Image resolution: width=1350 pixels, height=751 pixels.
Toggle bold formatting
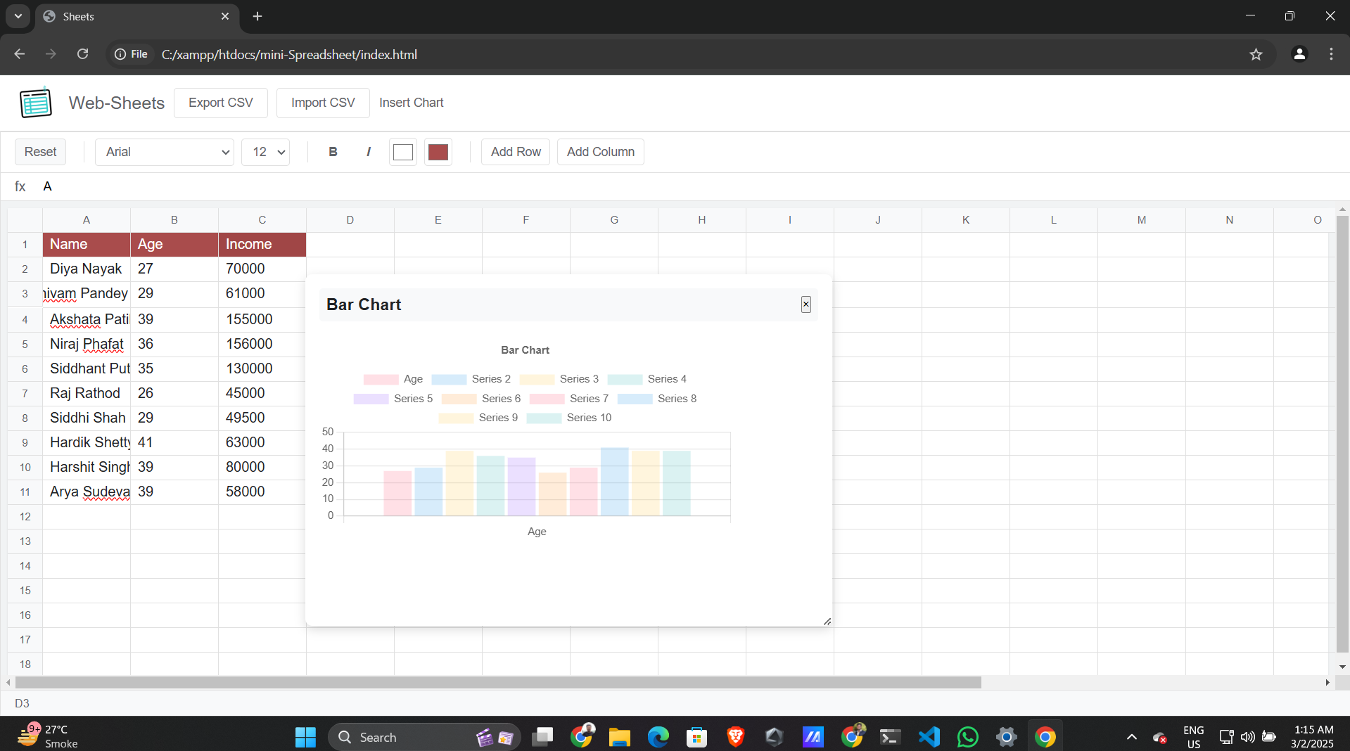coord(333,152)
